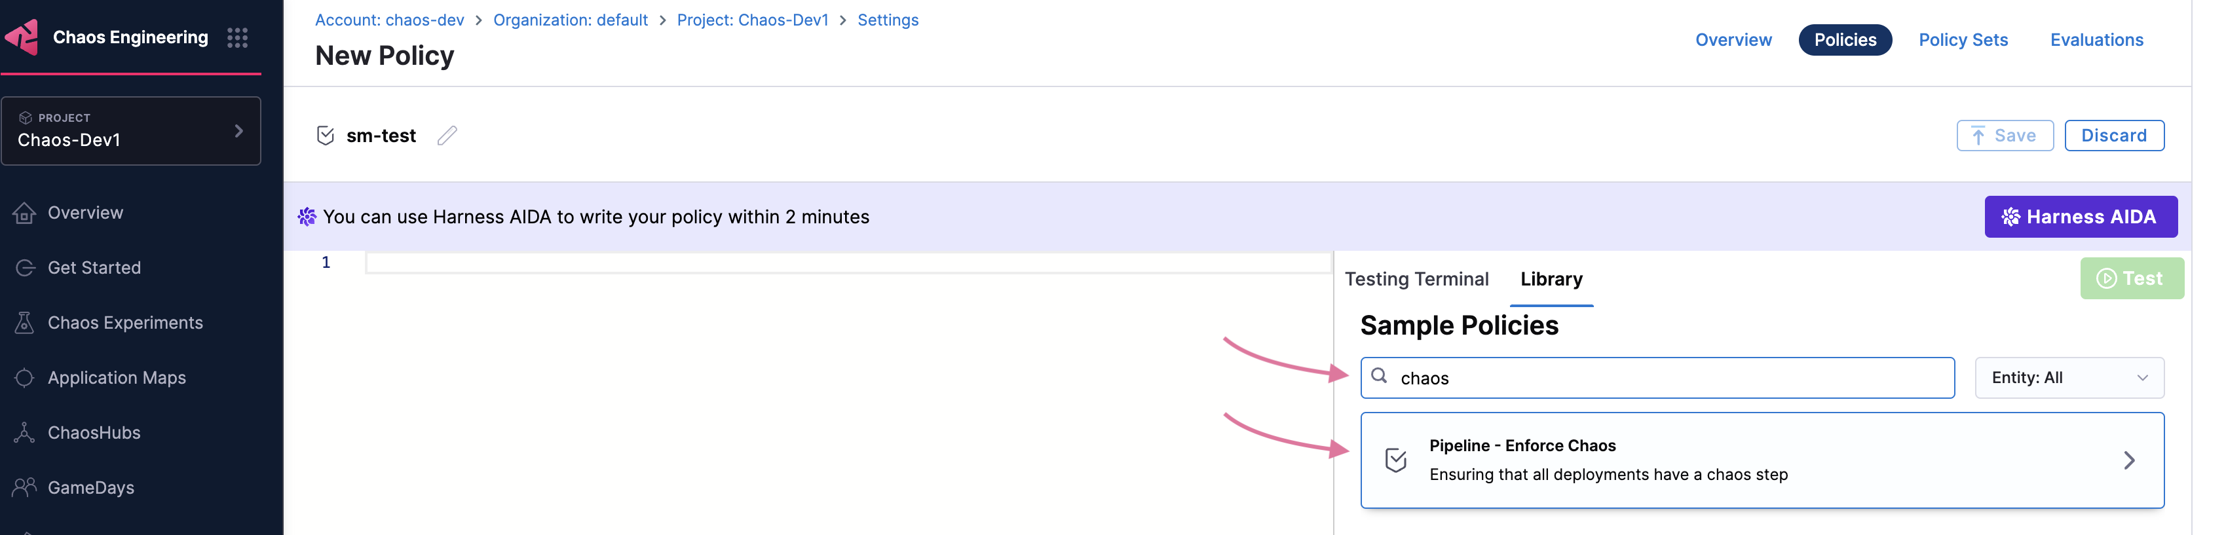Screen dimensions: 2226x535
Task: Open the Policy Sets tab
Action: 1963,40
